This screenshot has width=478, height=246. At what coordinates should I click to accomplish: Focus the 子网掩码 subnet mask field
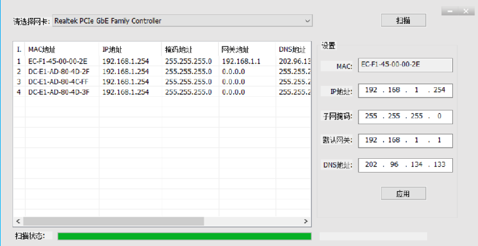coord(405,116)
